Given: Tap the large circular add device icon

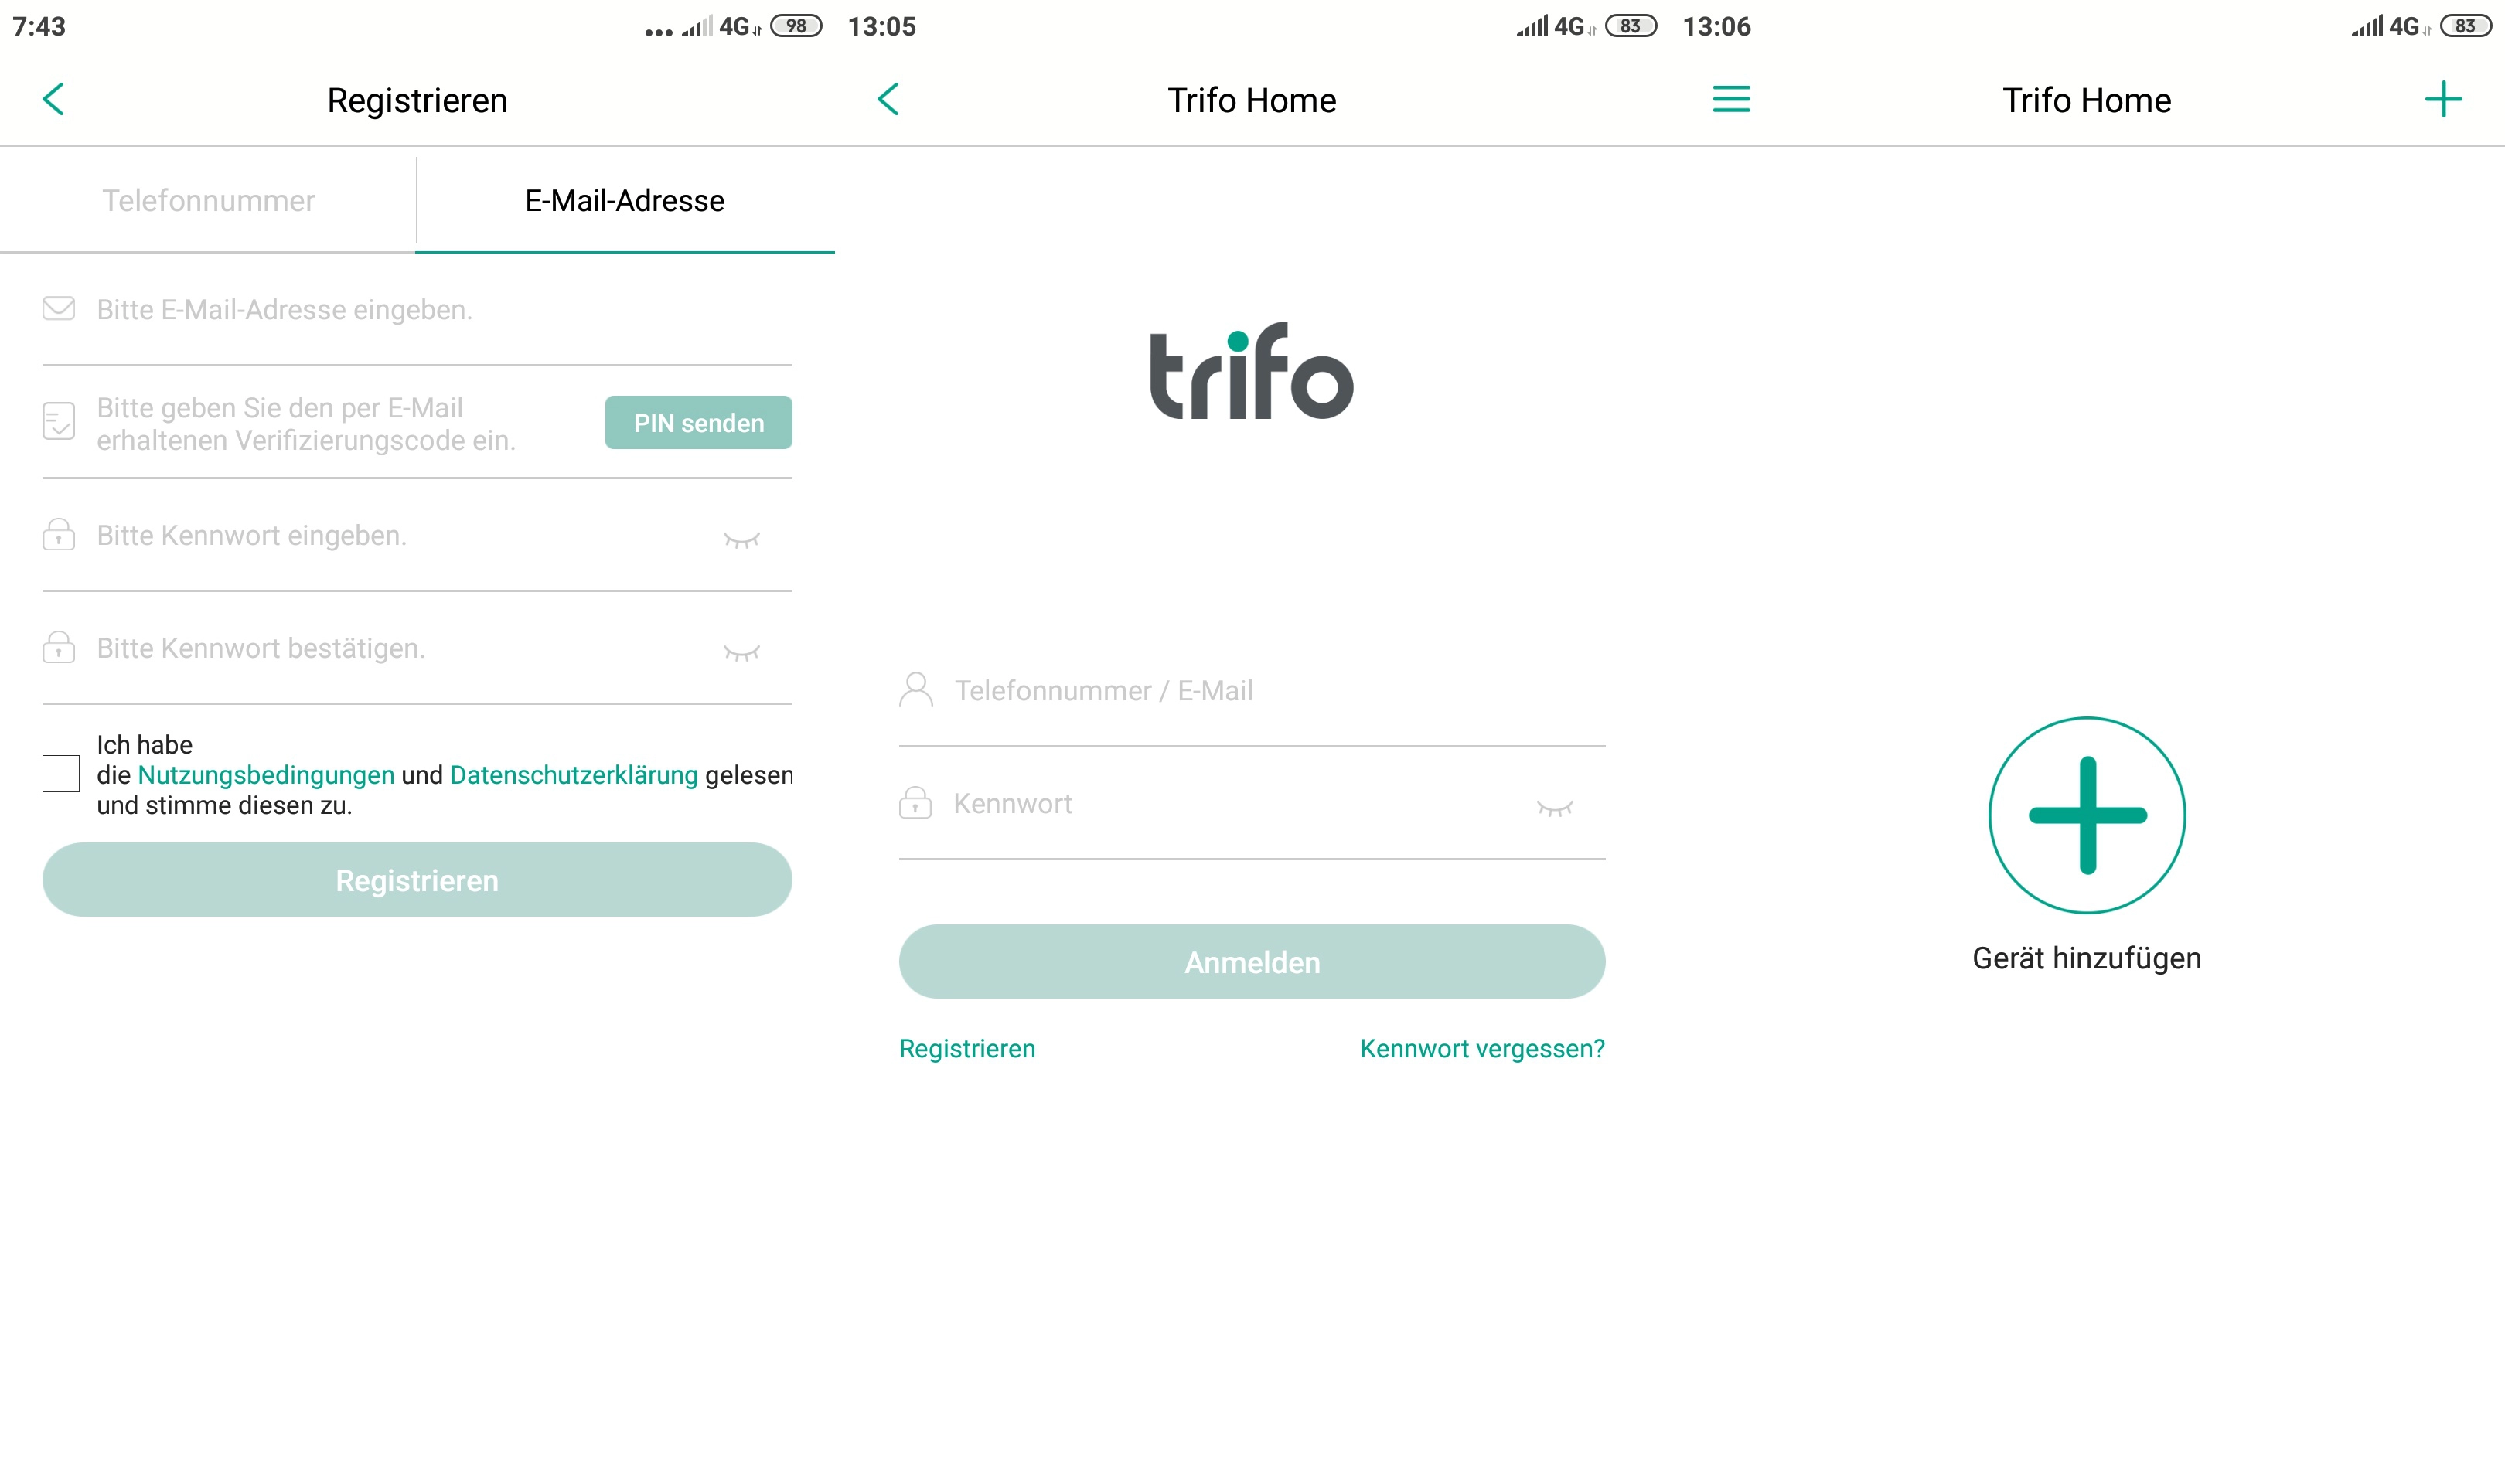Looking at the screenshot, I should click(x=2087, y=815).
